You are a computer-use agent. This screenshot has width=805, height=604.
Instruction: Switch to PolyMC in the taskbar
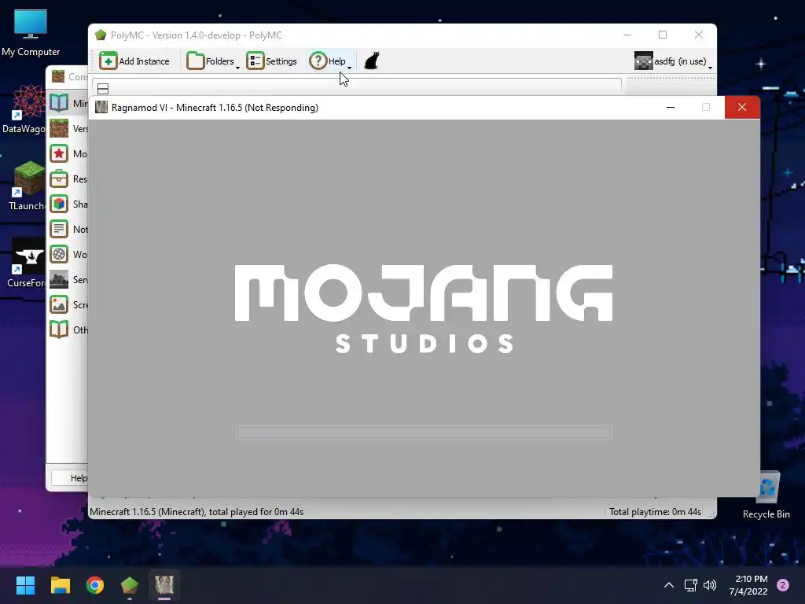pyautogui.click(x=130, y=585)
